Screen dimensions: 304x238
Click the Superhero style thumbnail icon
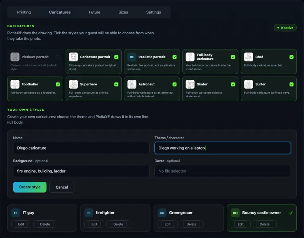[x=73, y=84]
